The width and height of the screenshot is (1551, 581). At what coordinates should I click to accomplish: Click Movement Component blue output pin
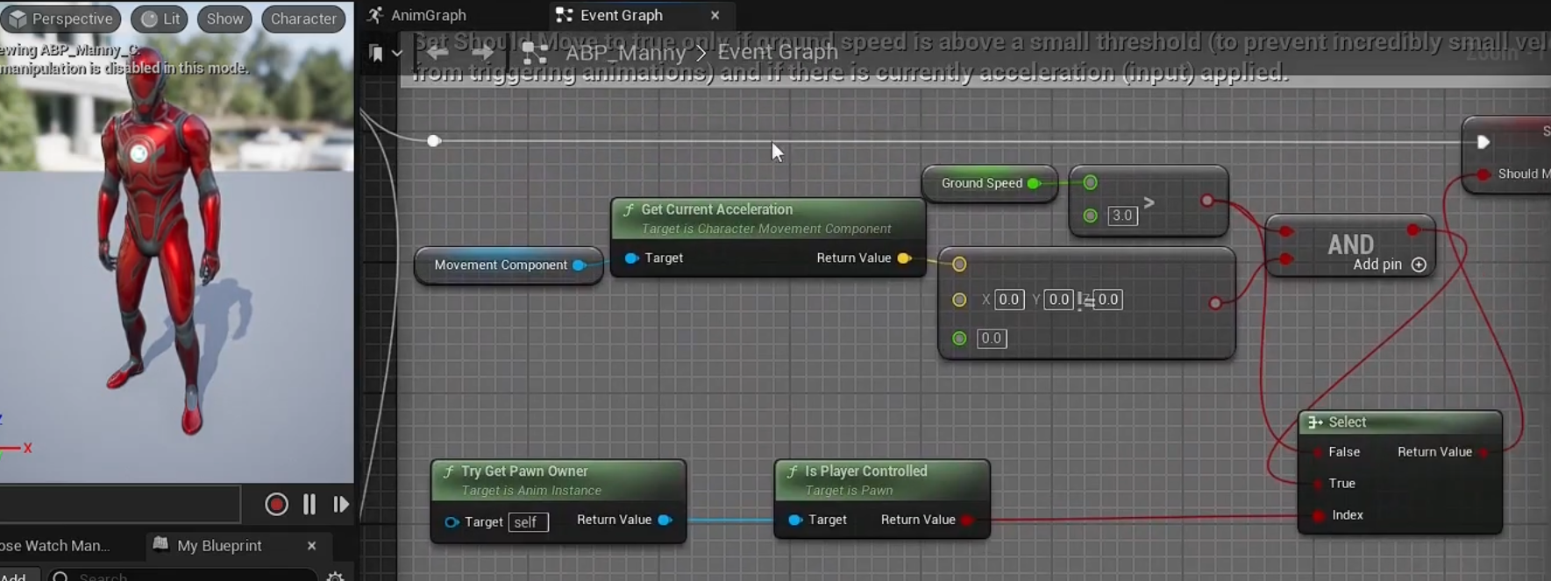tap(579, 265)
